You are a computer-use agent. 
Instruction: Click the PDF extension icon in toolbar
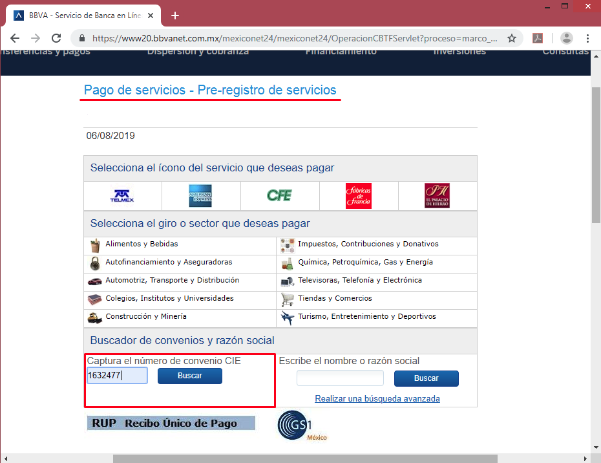point(537,38)
